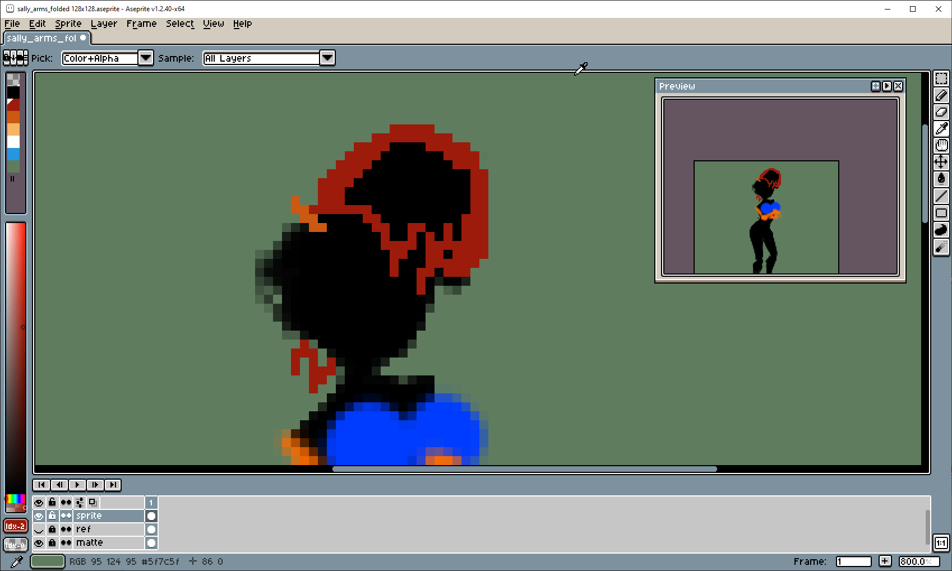This screenshot has width=952, height=571.
Task: Open the Preview panel options menu
Action: click(875, 86)
